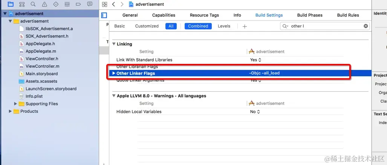Select Assets.xcassets catalog

(x=41, y=81)
